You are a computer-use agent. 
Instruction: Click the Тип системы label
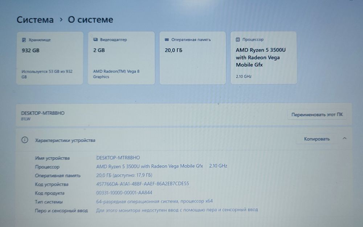click(x=49, y=202)
